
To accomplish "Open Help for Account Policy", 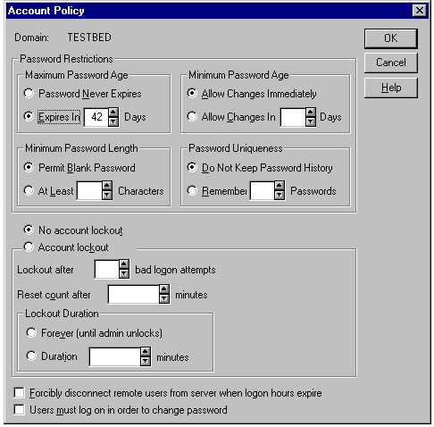I will coord(391,88).
